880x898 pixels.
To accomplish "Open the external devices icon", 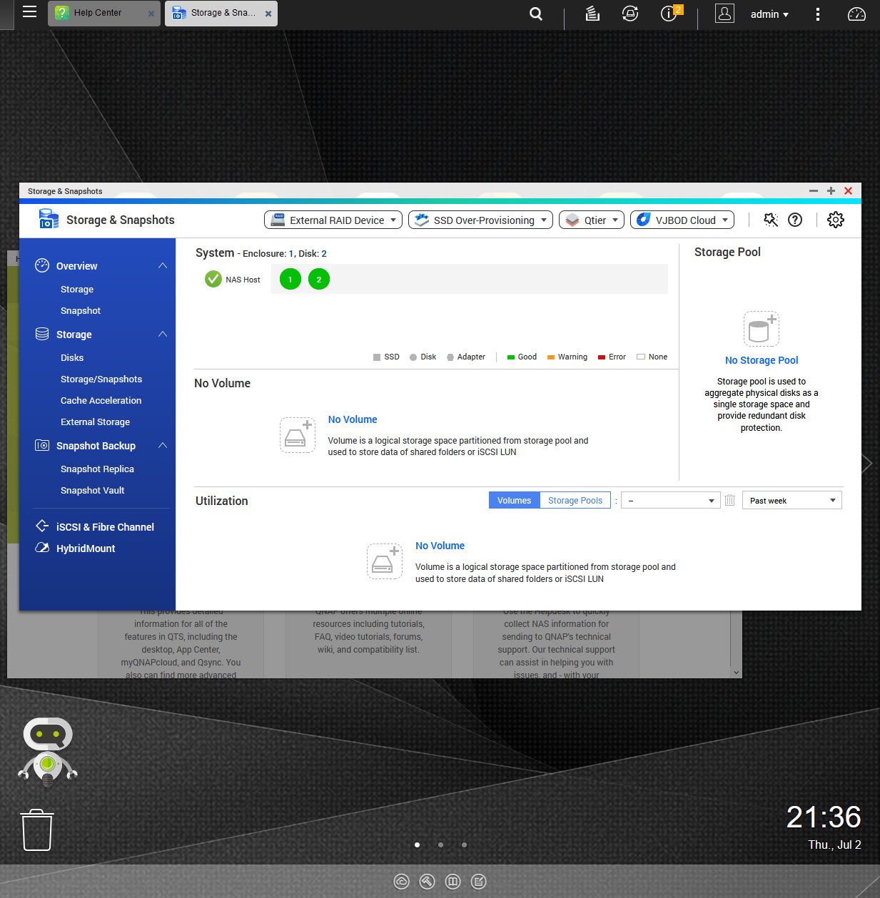I will click(x=630, y=14).
